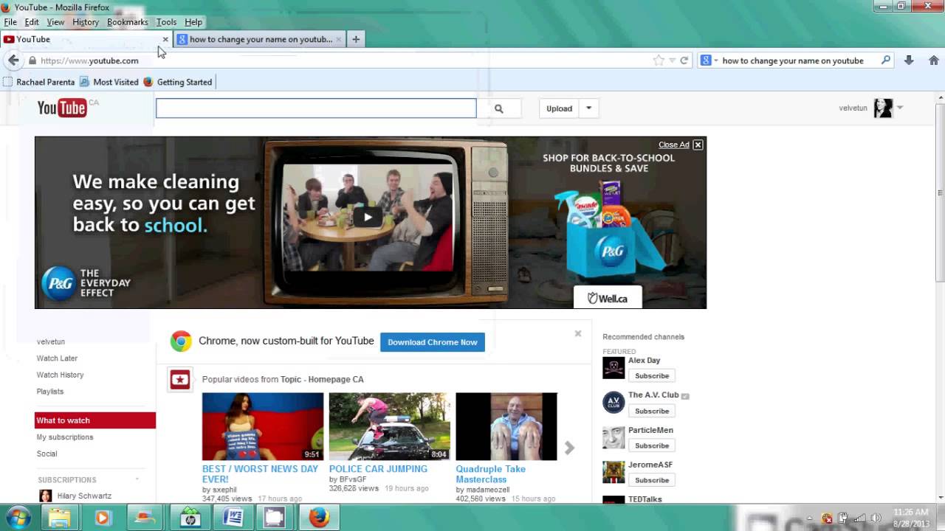Click the search magnifier button on YouTube
This screenshot has width=945, height=531.
(499, 108)
